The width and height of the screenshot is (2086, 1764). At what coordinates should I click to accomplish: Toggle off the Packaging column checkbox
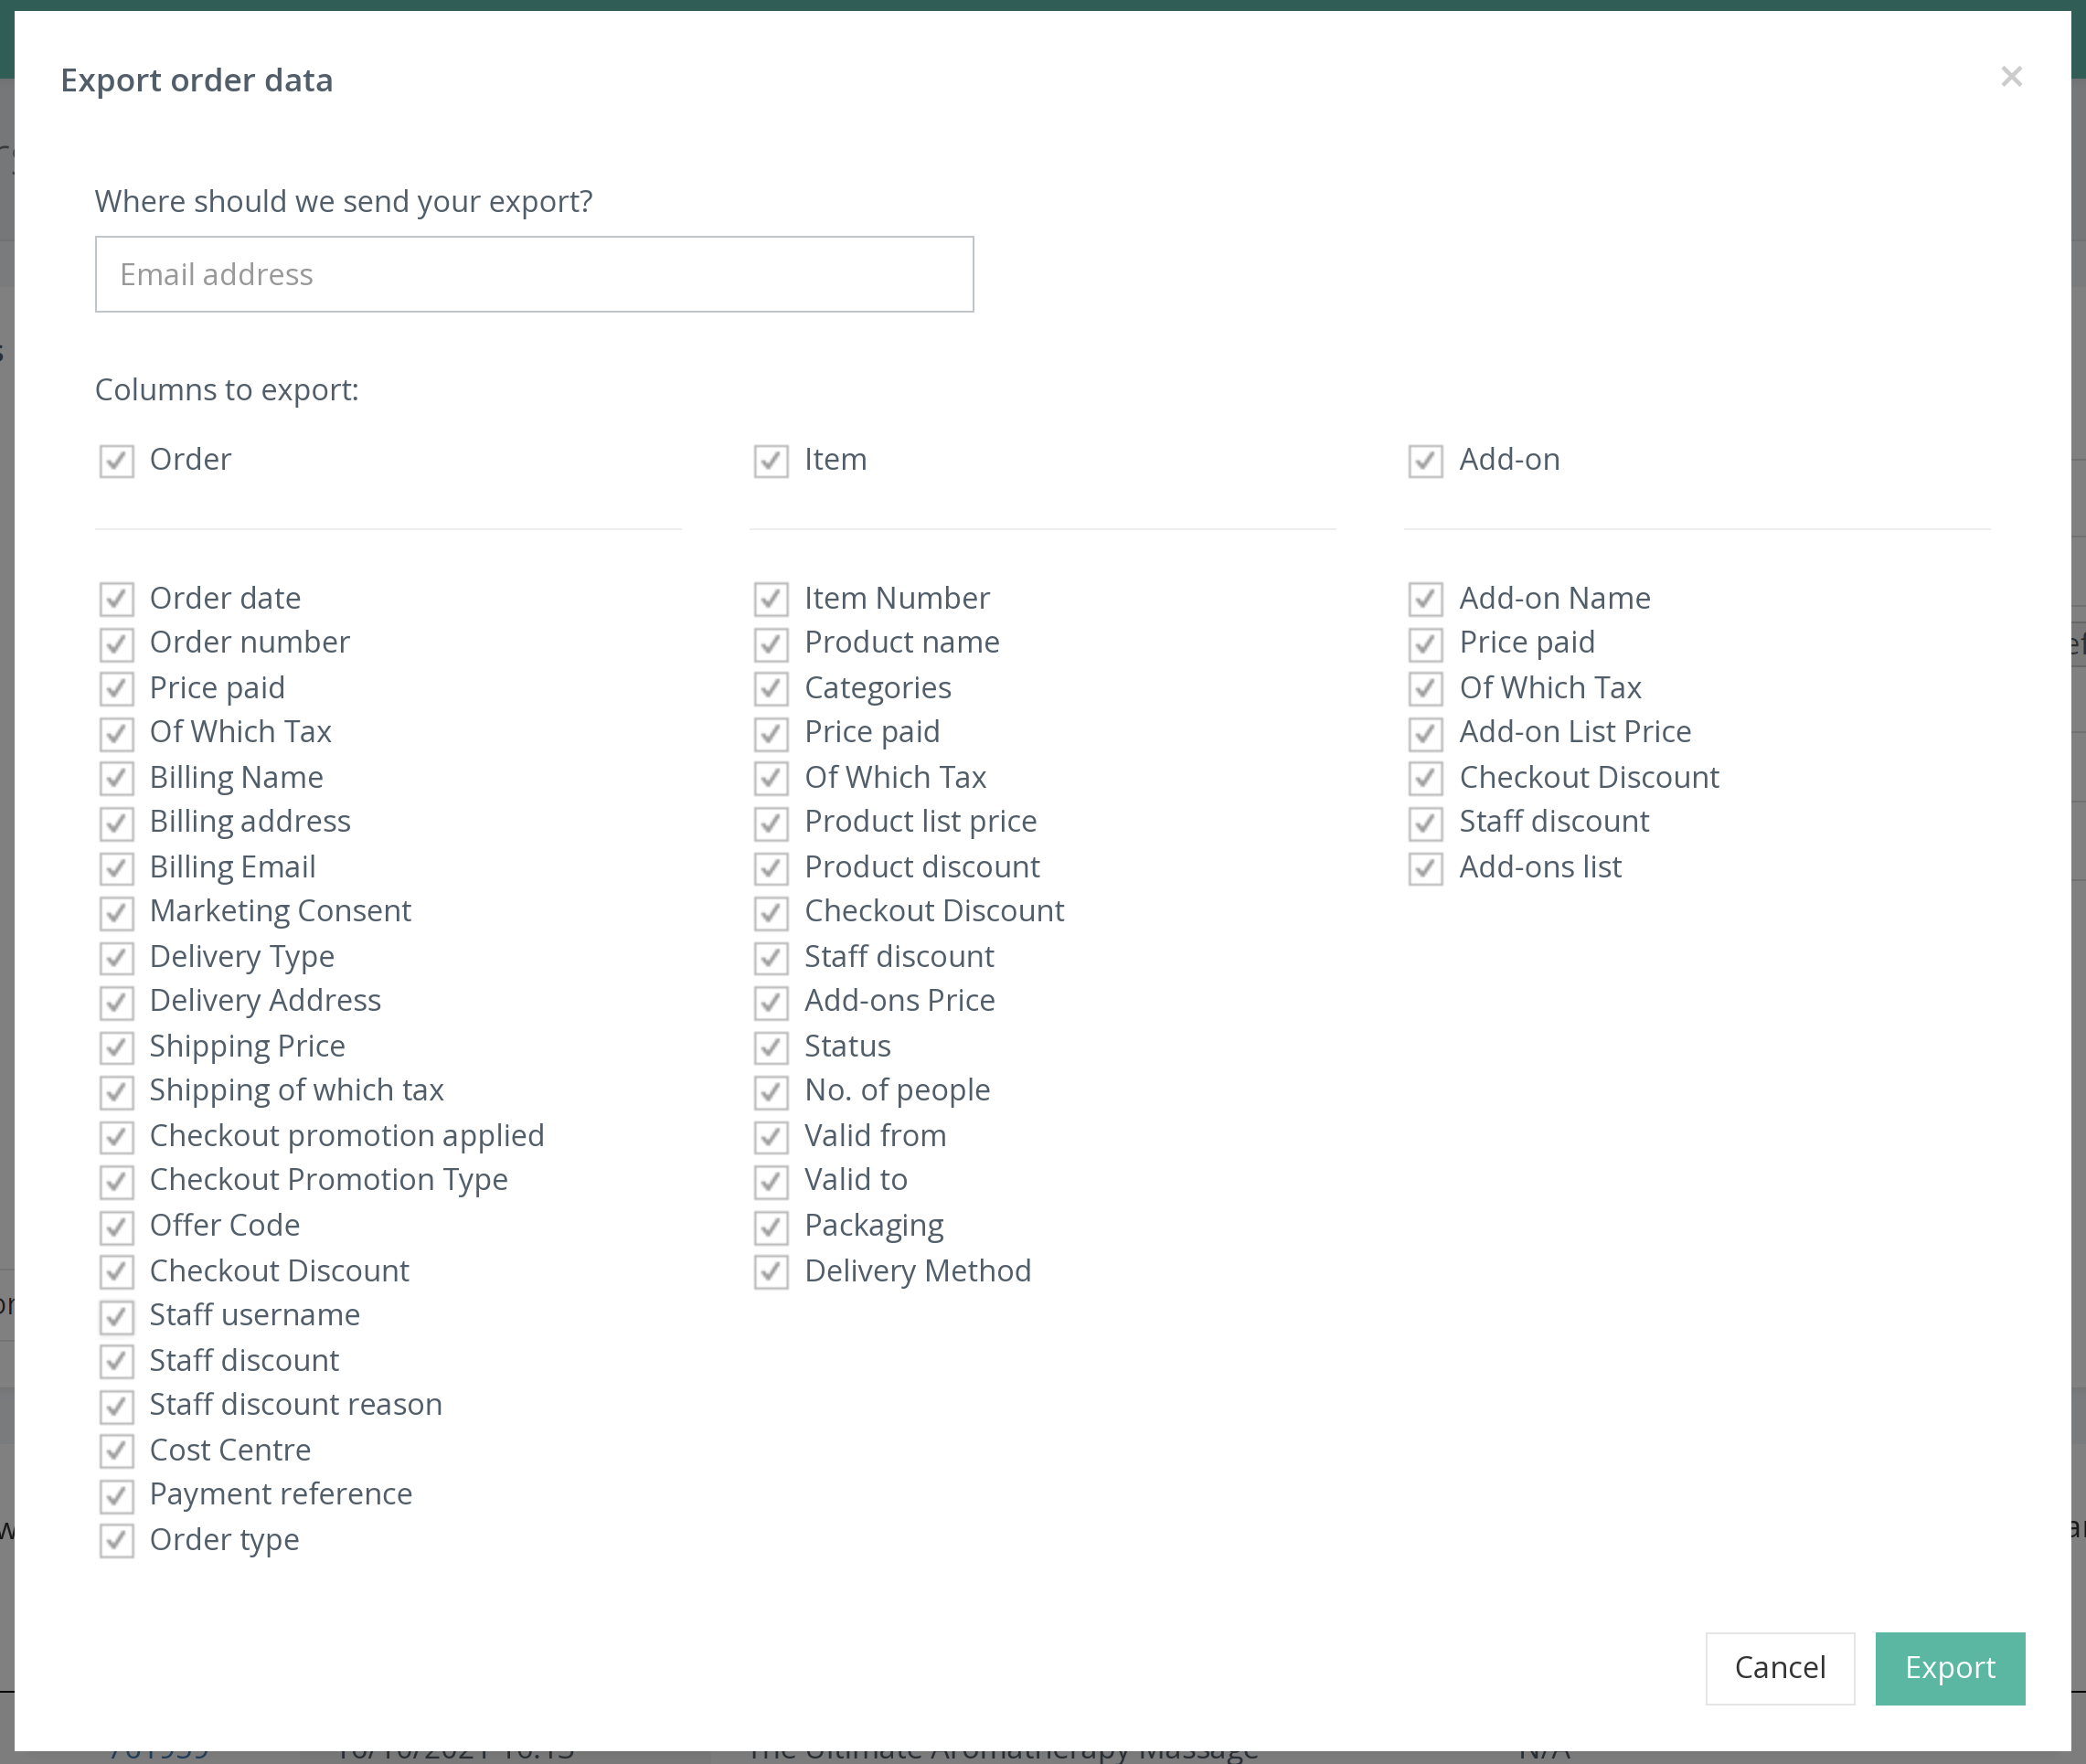point(772,1225)
